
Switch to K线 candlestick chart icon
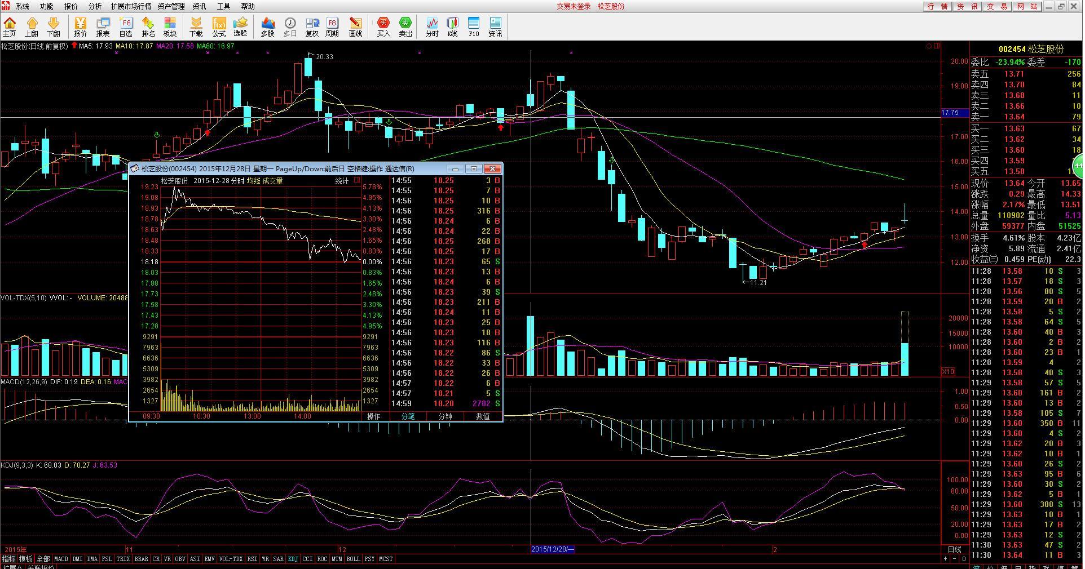click(x=453, y=26)
